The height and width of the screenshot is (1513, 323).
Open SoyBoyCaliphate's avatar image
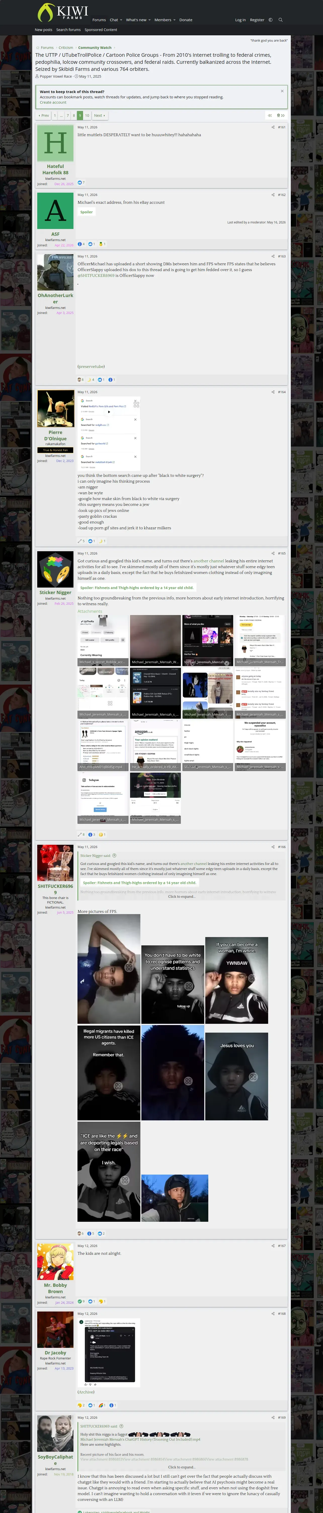[x=55, y=1434]
